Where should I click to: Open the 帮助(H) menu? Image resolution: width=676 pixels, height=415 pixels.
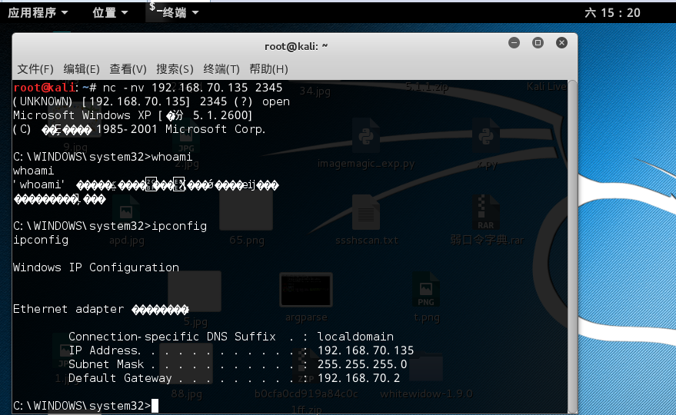click(268, 69)
